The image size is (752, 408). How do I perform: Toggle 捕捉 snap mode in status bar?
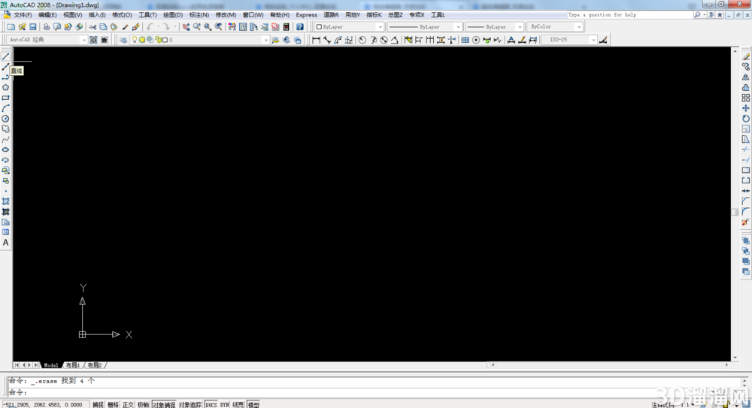click(x=98, y=405)
